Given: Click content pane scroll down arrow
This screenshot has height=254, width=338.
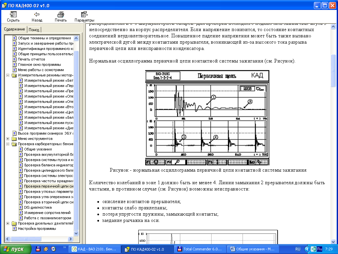Looking at the screenshot, I should [x=333, y=241].
